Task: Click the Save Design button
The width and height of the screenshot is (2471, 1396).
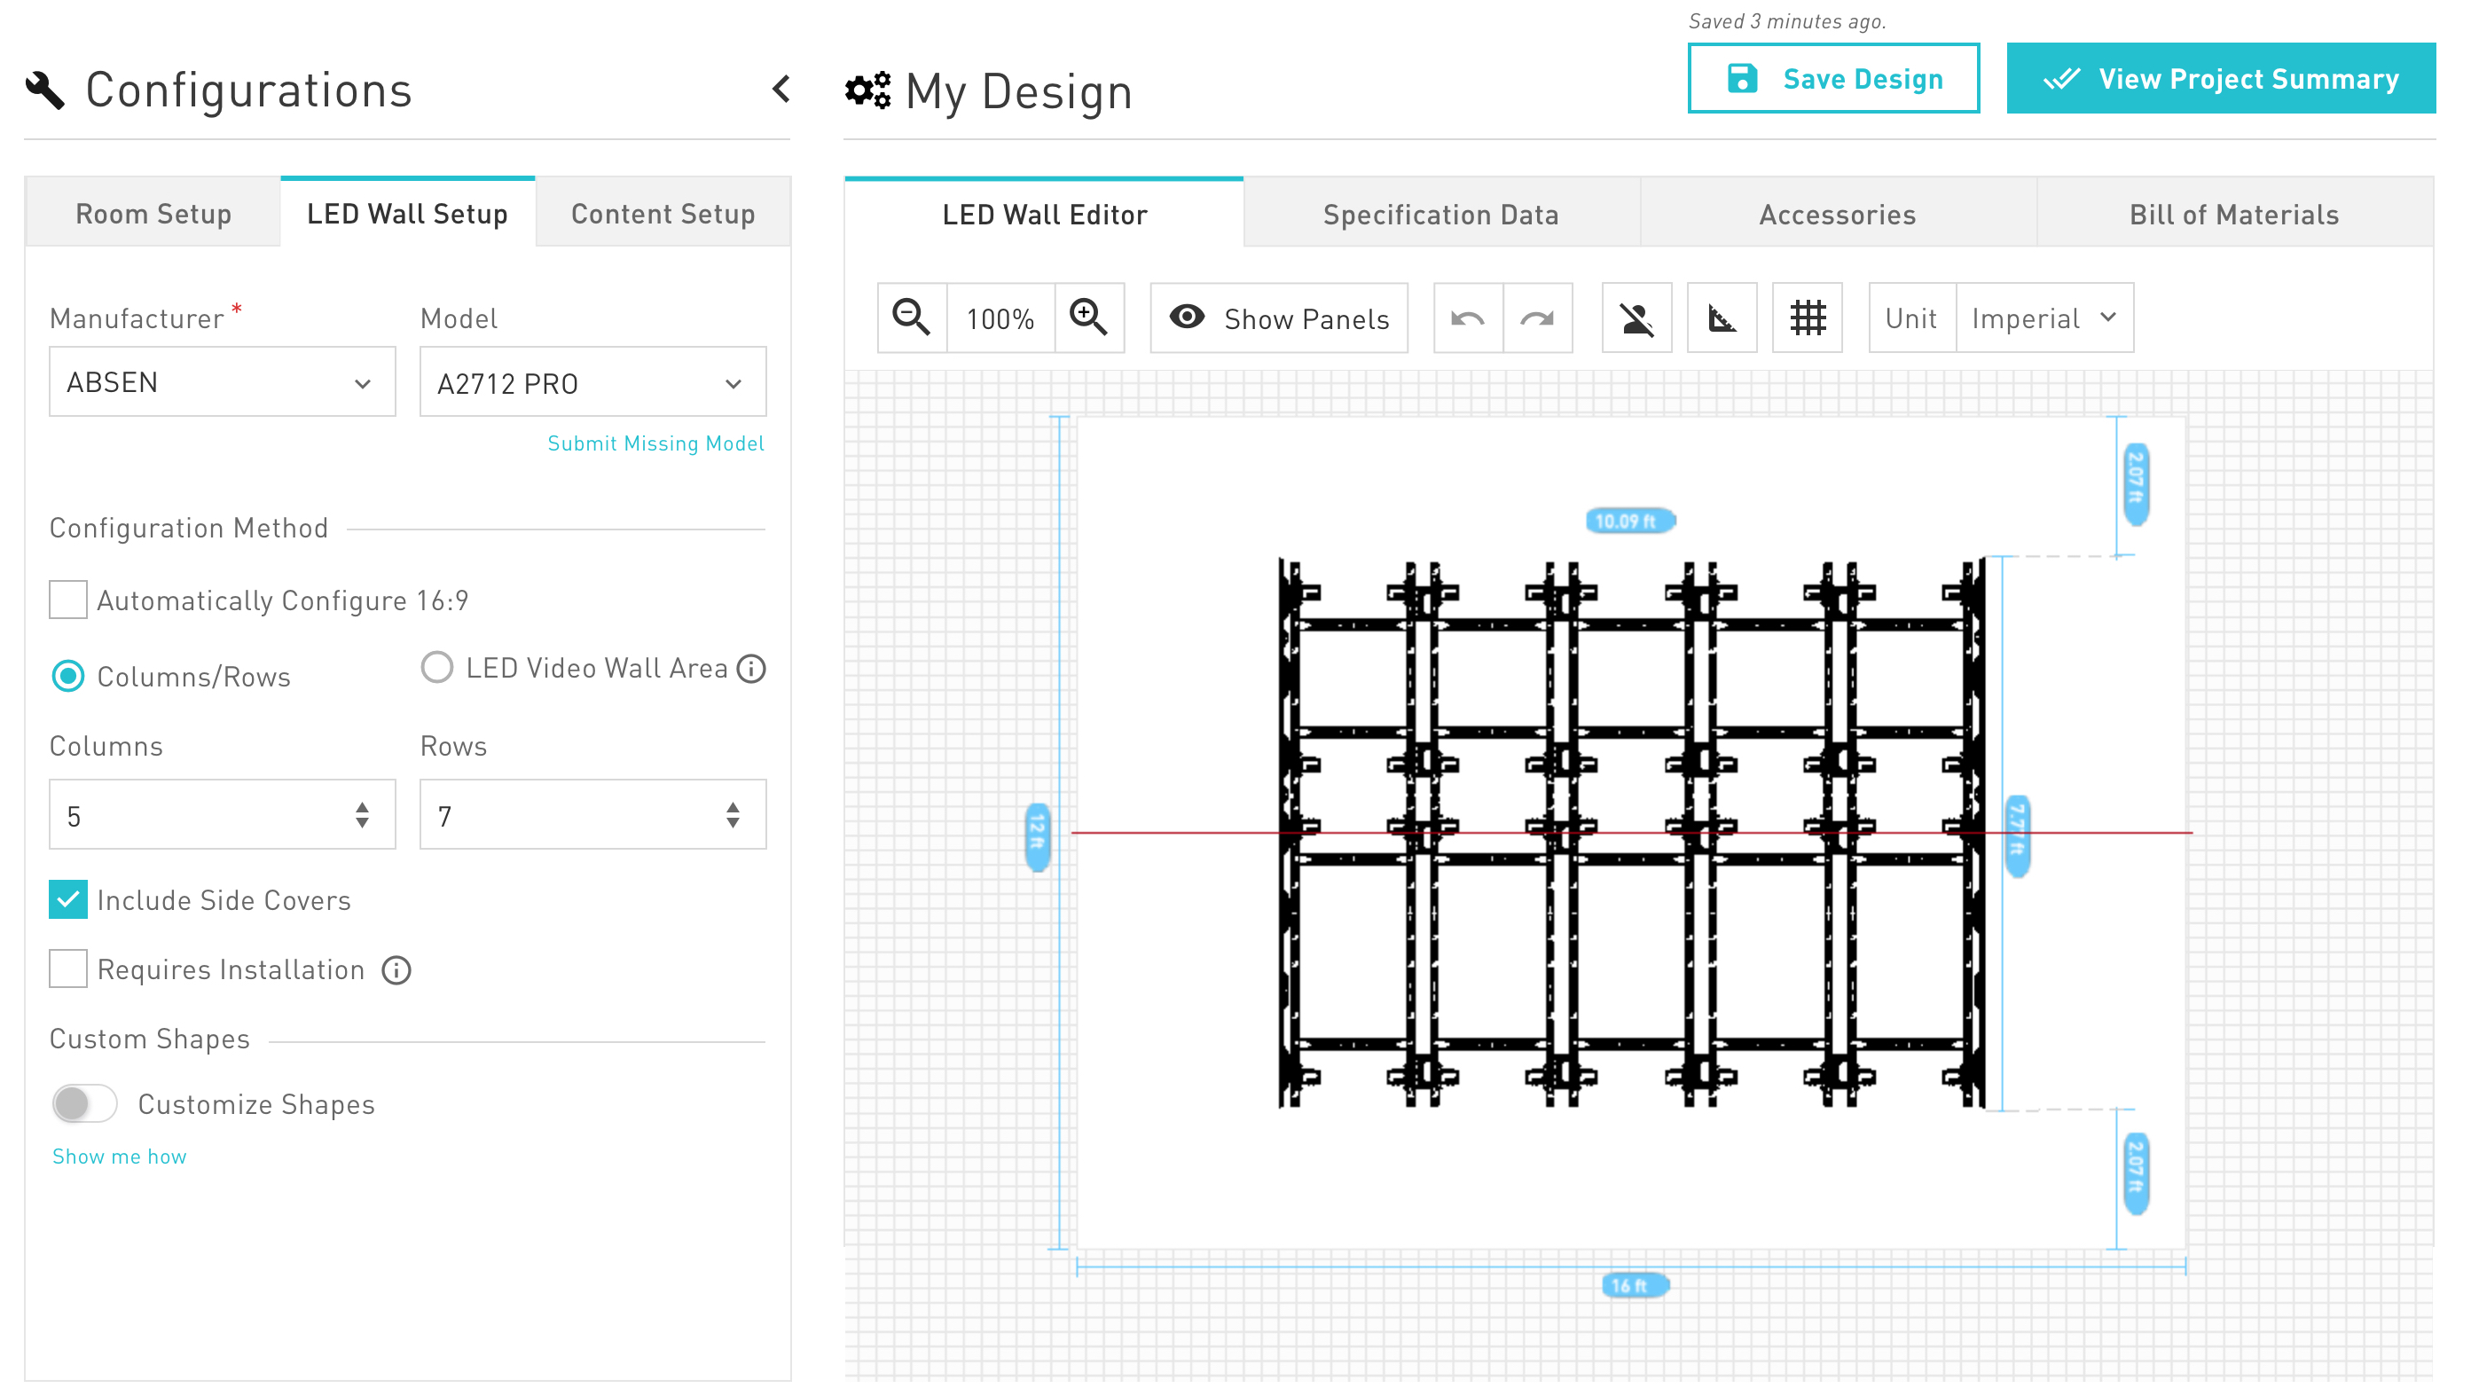Action: pyautogui.click(x=1832, y=79)
